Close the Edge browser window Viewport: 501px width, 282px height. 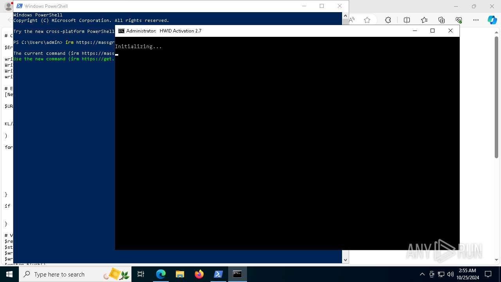click(x=492, y=6)
